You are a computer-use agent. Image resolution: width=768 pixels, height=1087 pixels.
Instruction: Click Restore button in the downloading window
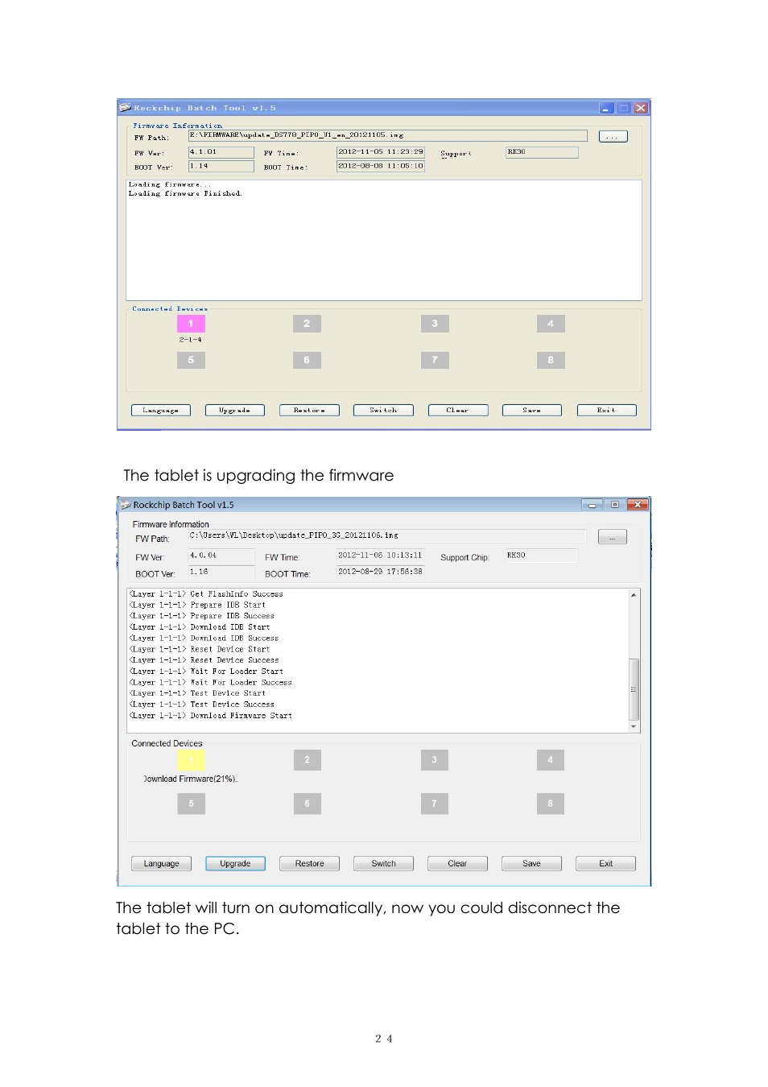point(309,863)
